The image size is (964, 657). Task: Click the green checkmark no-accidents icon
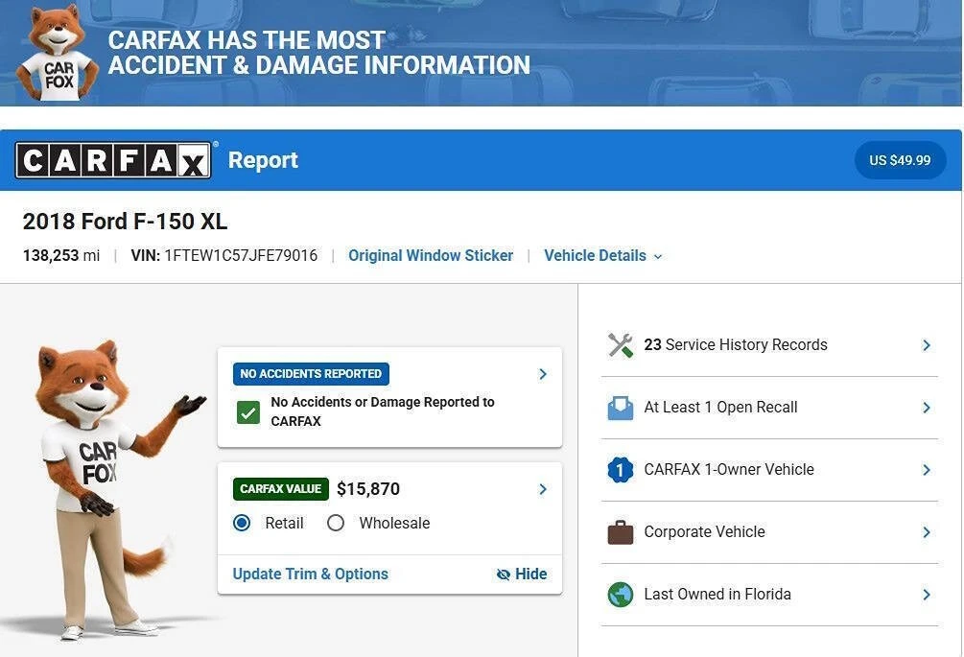248,412
